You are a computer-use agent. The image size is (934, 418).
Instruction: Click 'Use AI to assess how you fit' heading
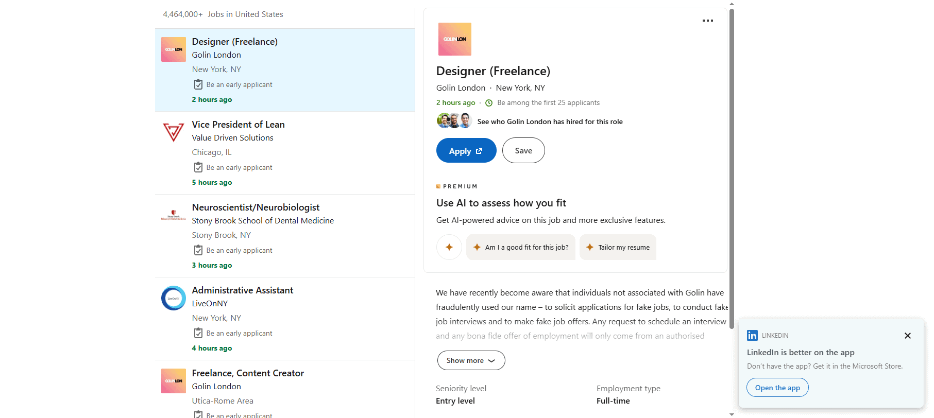pyautogui.click(x=501, y=203)
